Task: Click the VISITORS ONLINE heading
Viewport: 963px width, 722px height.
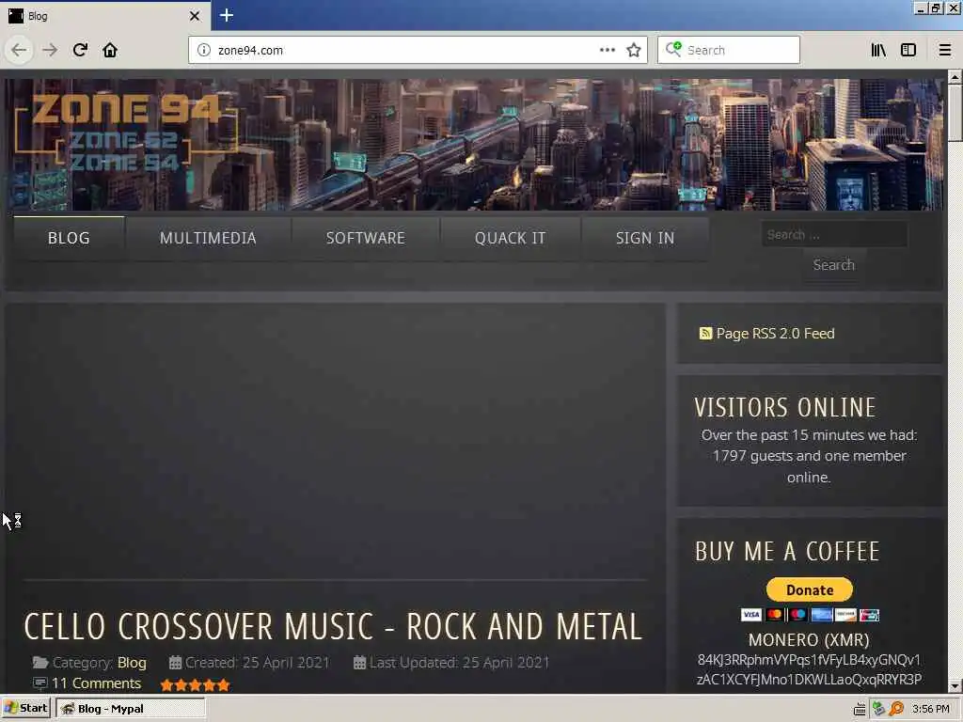Action: coord(785,407)
